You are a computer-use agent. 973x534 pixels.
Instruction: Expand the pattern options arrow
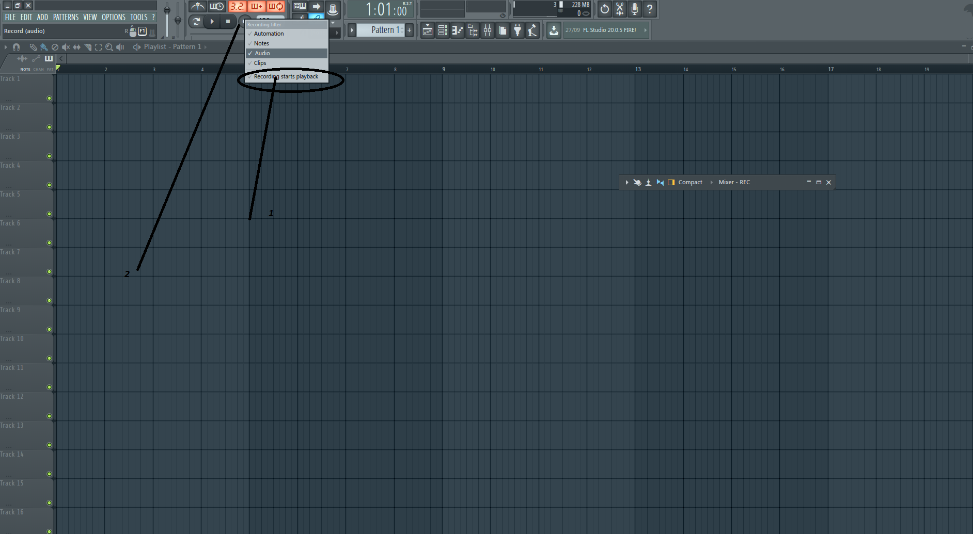point(352,30)
